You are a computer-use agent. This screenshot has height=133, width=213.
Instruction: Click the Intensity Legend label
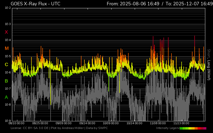168,128
